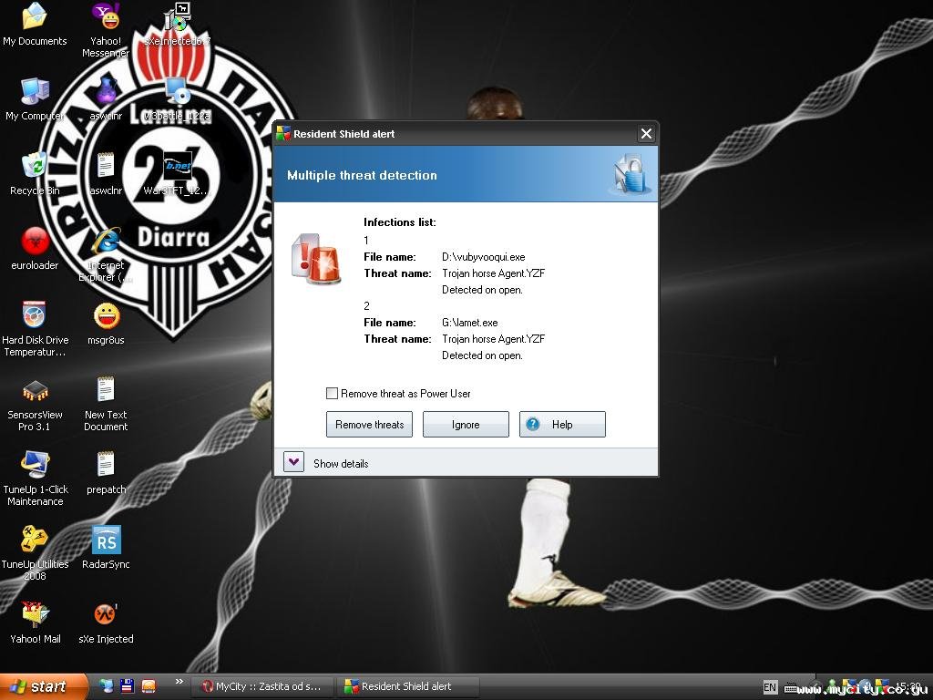Launch euroloader desktop icon
Viewport: 933px width, 700px height.
(x=35, y=249)
